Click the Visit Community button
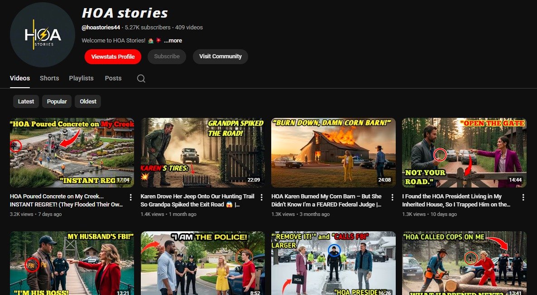Viewport: 537px width, 295px height. click(220, 56)
